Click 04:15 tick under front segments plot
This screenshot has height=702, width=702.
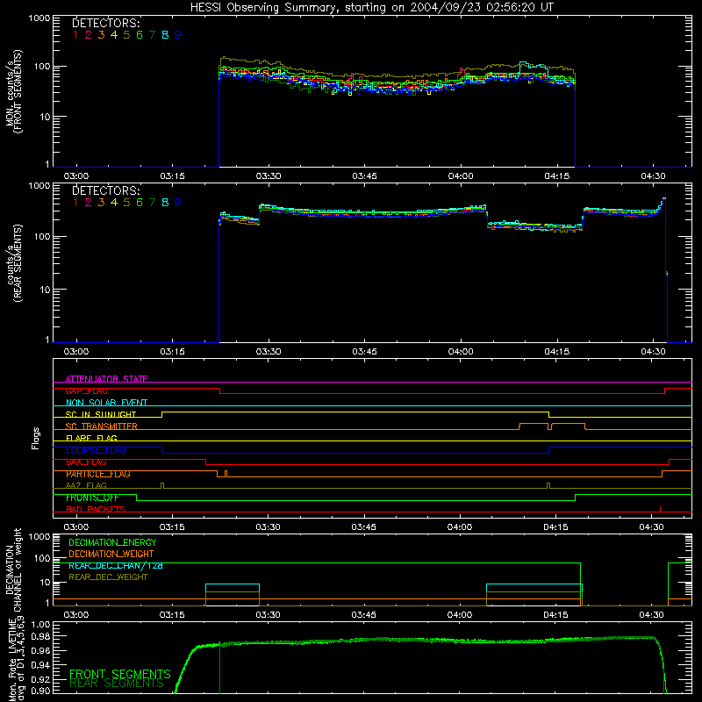point(557,176)
